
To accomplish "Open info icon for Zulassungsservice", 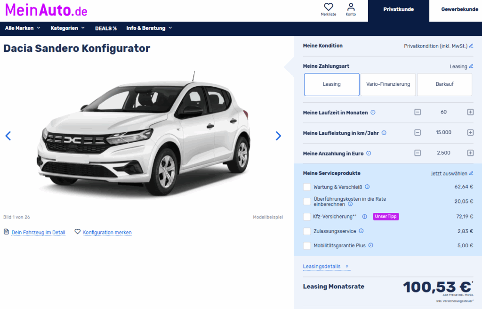I will coord(361,231).
